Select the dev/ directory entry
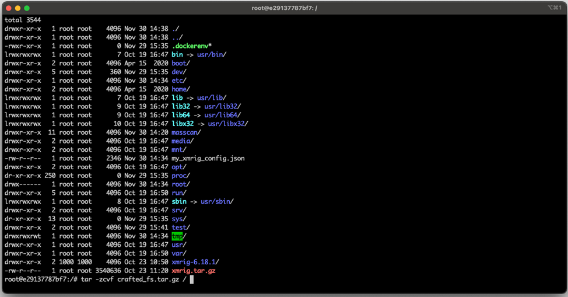The image size is (568, 297). point(179,72)
